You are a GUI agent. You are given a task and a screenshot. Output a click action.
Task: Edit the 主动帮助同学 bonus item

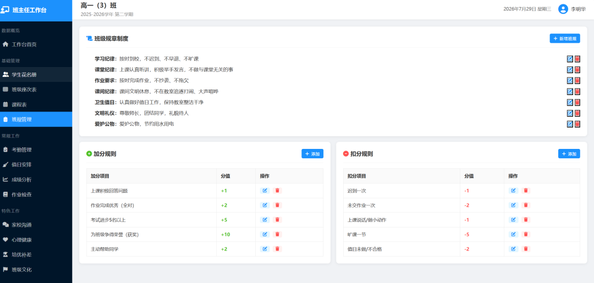(265, 248)
